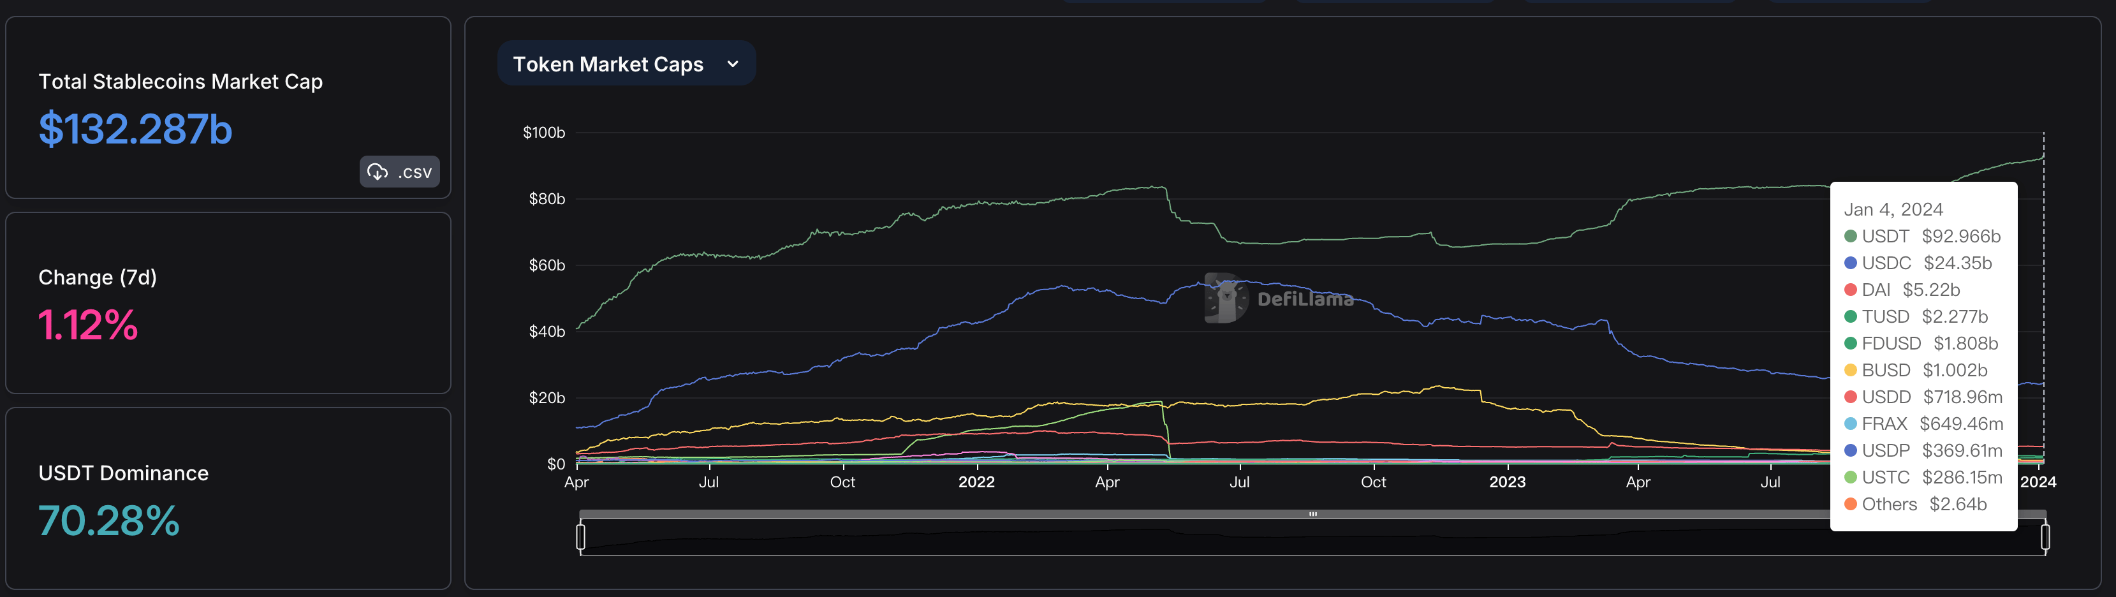
Task: Click the green USDT dot in the tooltip
Action: [1851, 237]
